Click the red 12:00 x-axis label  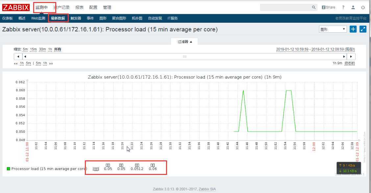(314, 146)
